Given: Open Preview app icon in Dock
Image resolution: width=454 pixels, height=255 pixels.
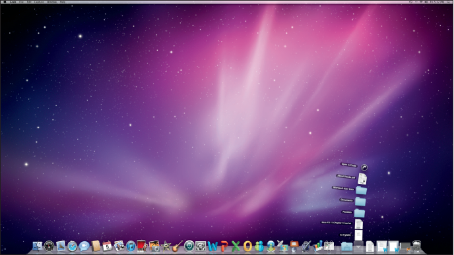Looking at the screenshot, I should click(119, 246).
